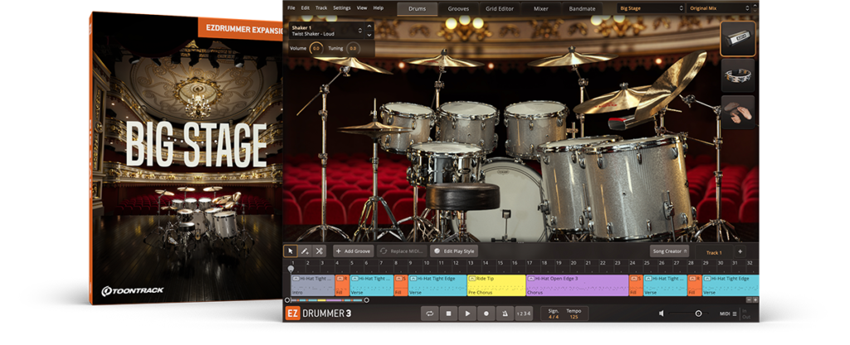This screenshot has width=850, height=345.
Task: Select the arrow pointer tool
Action: pyautogui.click(x=291, y=250)
